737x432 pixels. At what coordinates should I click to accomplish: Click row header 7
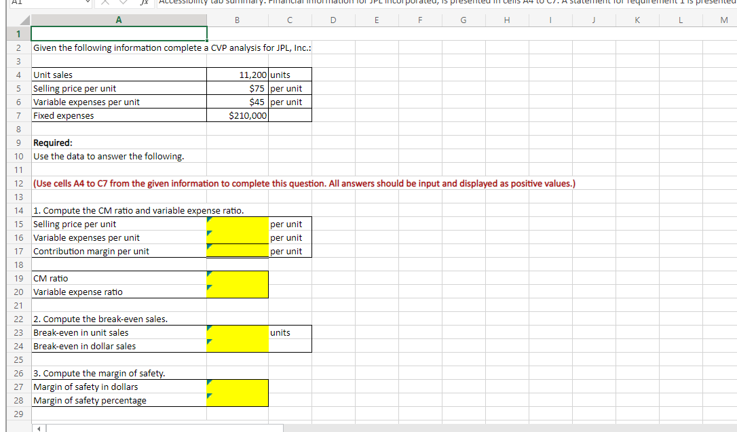[x=18, y=115]
